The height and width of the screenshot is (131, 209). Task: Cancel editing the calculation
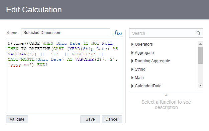tap(112, 119)
